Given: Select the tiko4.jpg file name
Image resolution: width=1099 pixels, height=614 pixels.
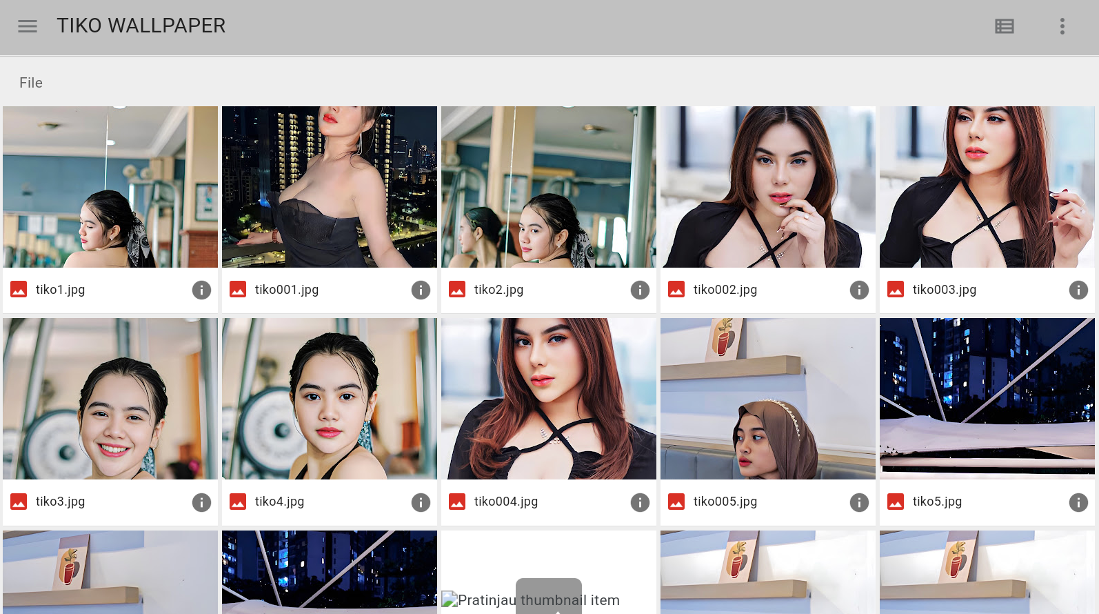Looking at the screenshot, I should (280, 502).
